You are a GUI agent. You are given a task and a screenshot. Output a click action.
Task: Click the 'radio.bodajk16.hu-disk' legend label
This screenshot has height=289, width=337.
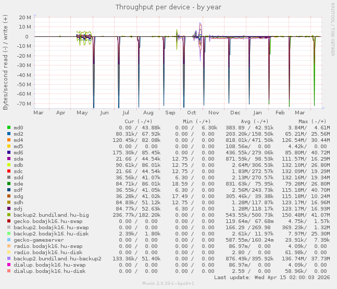coord(48,252)
